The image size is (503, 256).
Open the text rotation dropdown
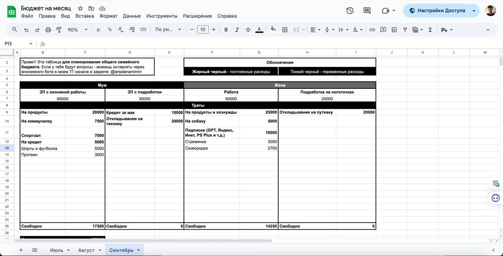click(357, 29)
